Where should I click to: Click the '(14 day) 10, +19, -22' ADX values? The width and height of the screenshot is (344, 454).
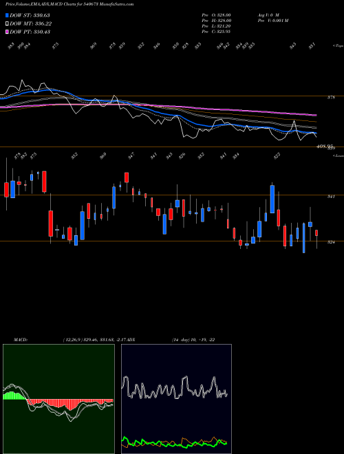[x=193, y=340]
